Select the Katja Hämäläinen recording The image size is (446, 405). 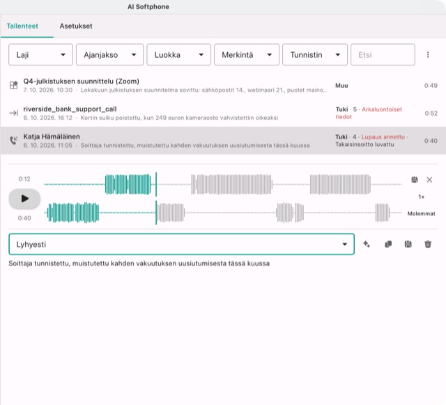point(223,141)
